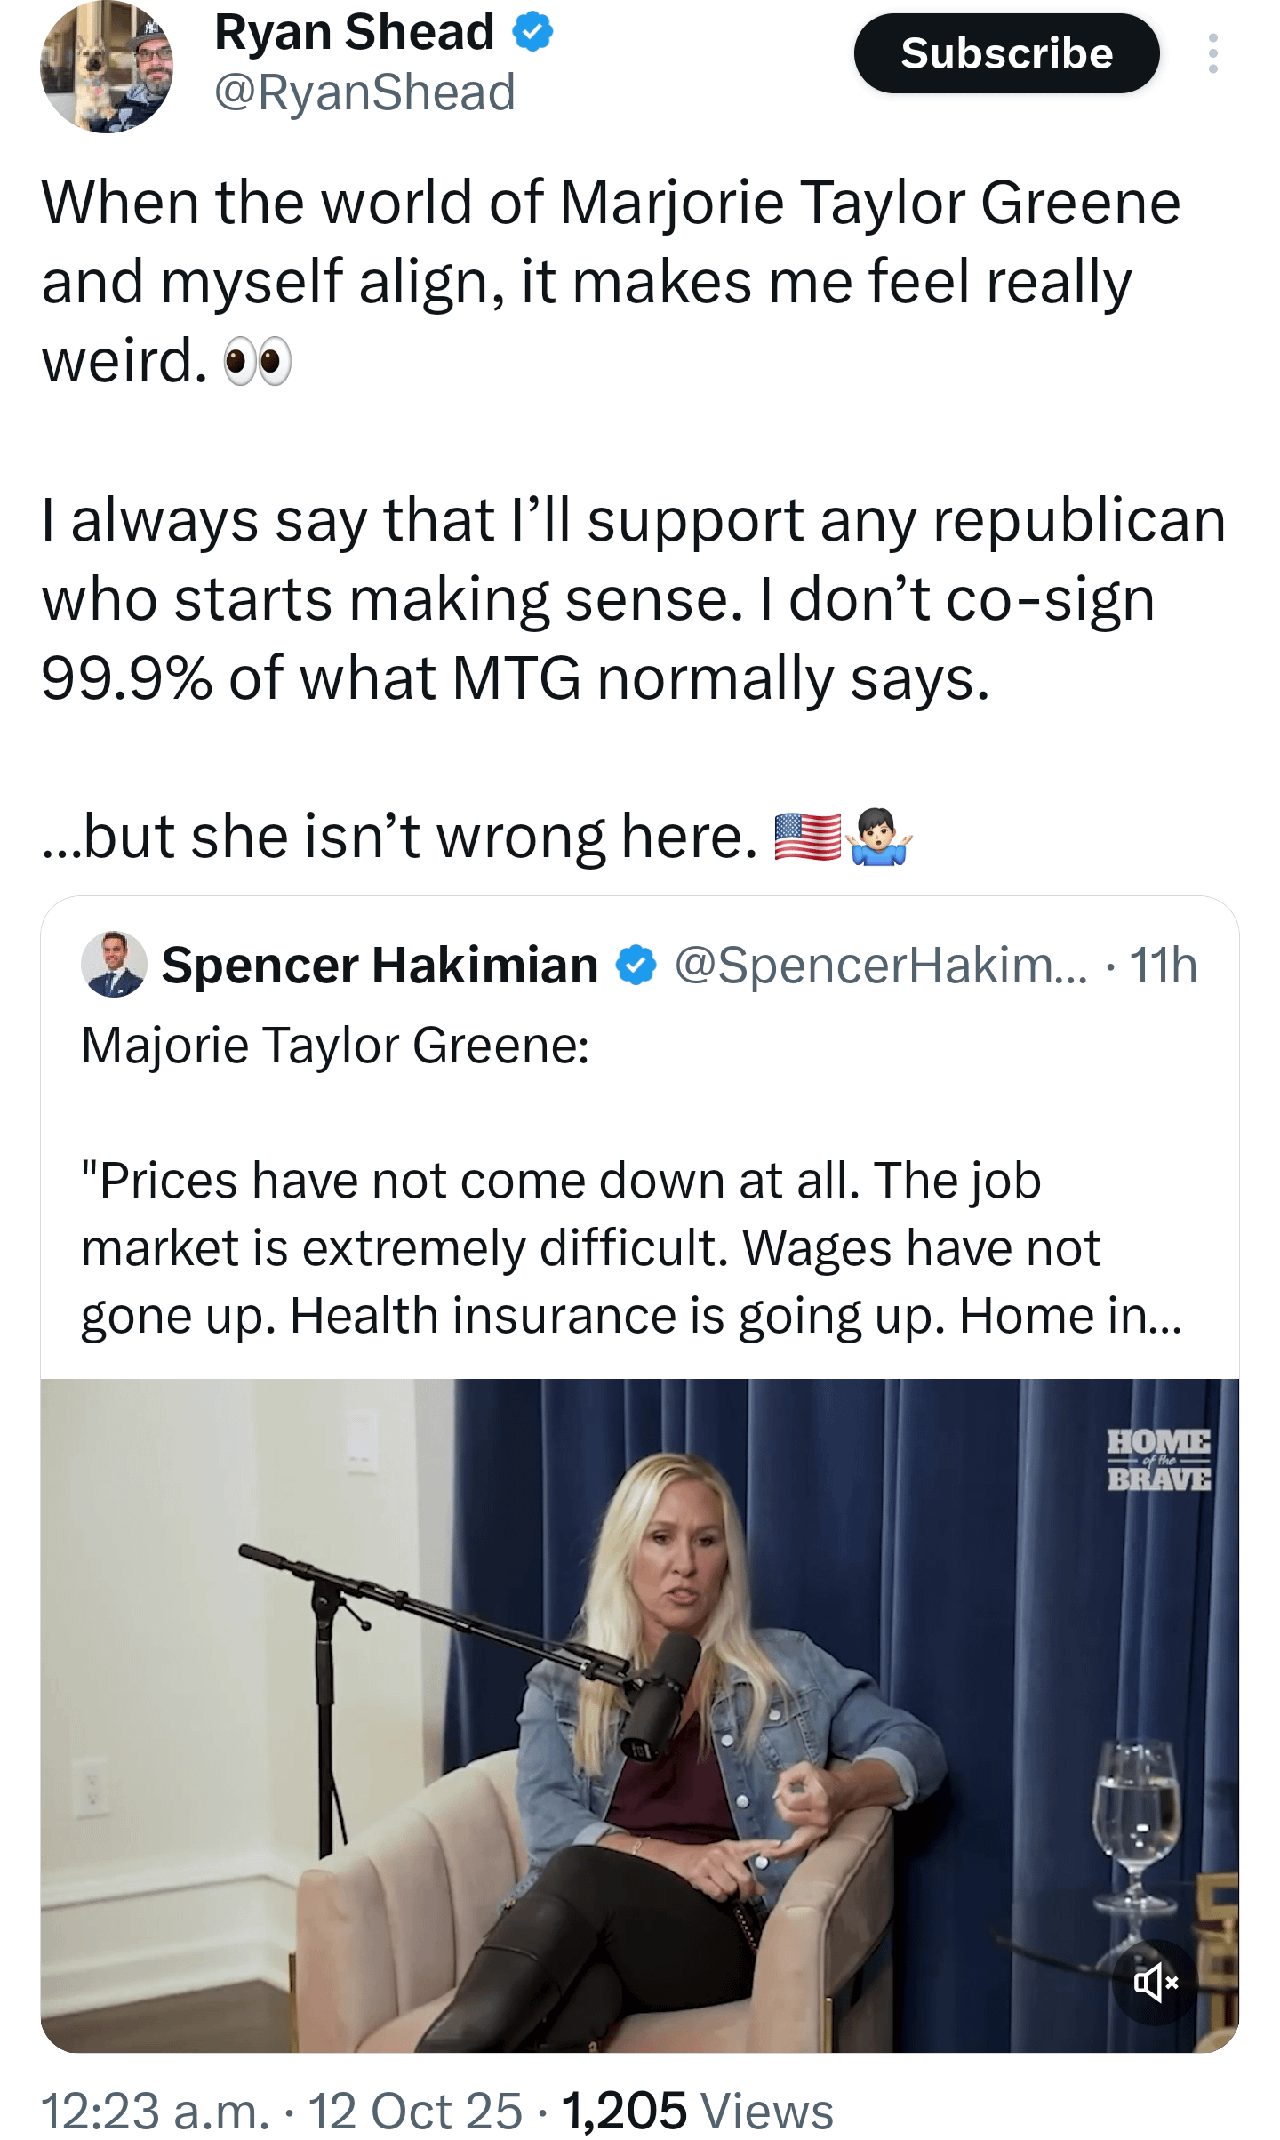Click the Ryan Shead display name

point(355,33)
